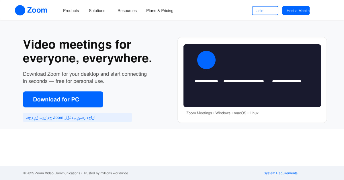Click the 'Video meetings for everyone, everywhere.' heading

pyautogui.click(x=87, y=51)
